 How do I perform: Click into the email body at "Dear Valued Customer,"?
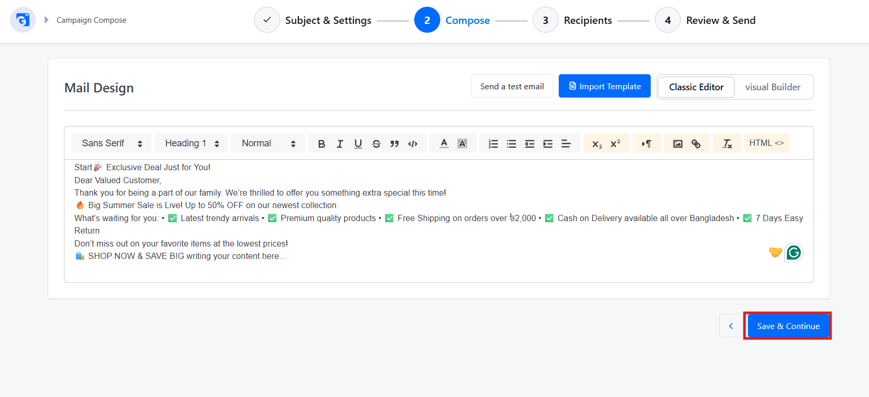[118, 180]
